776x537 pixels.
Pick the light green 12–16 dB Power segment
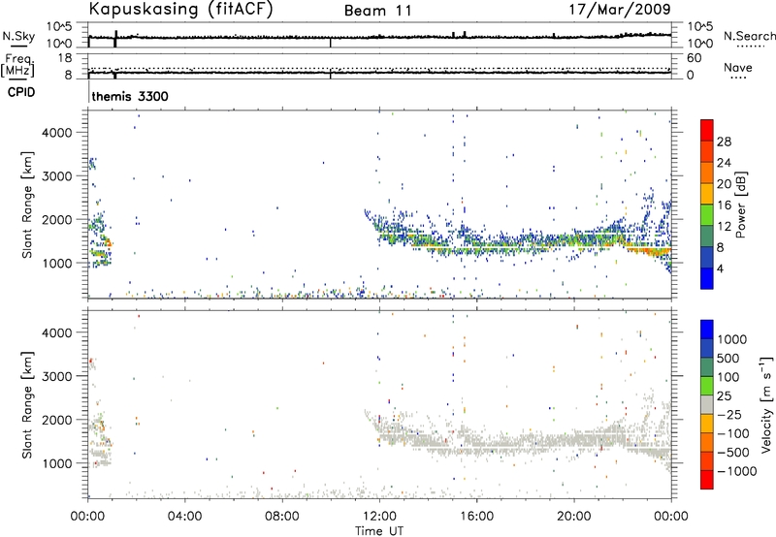click(707, 214)
